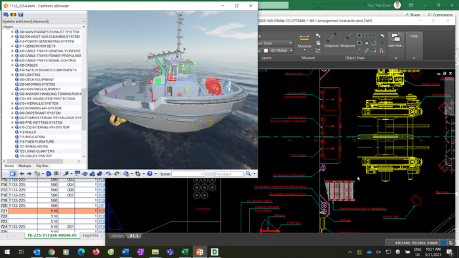Click the Measure tool icon
This screenshot has width=459, height=258.
click(304, 38)
